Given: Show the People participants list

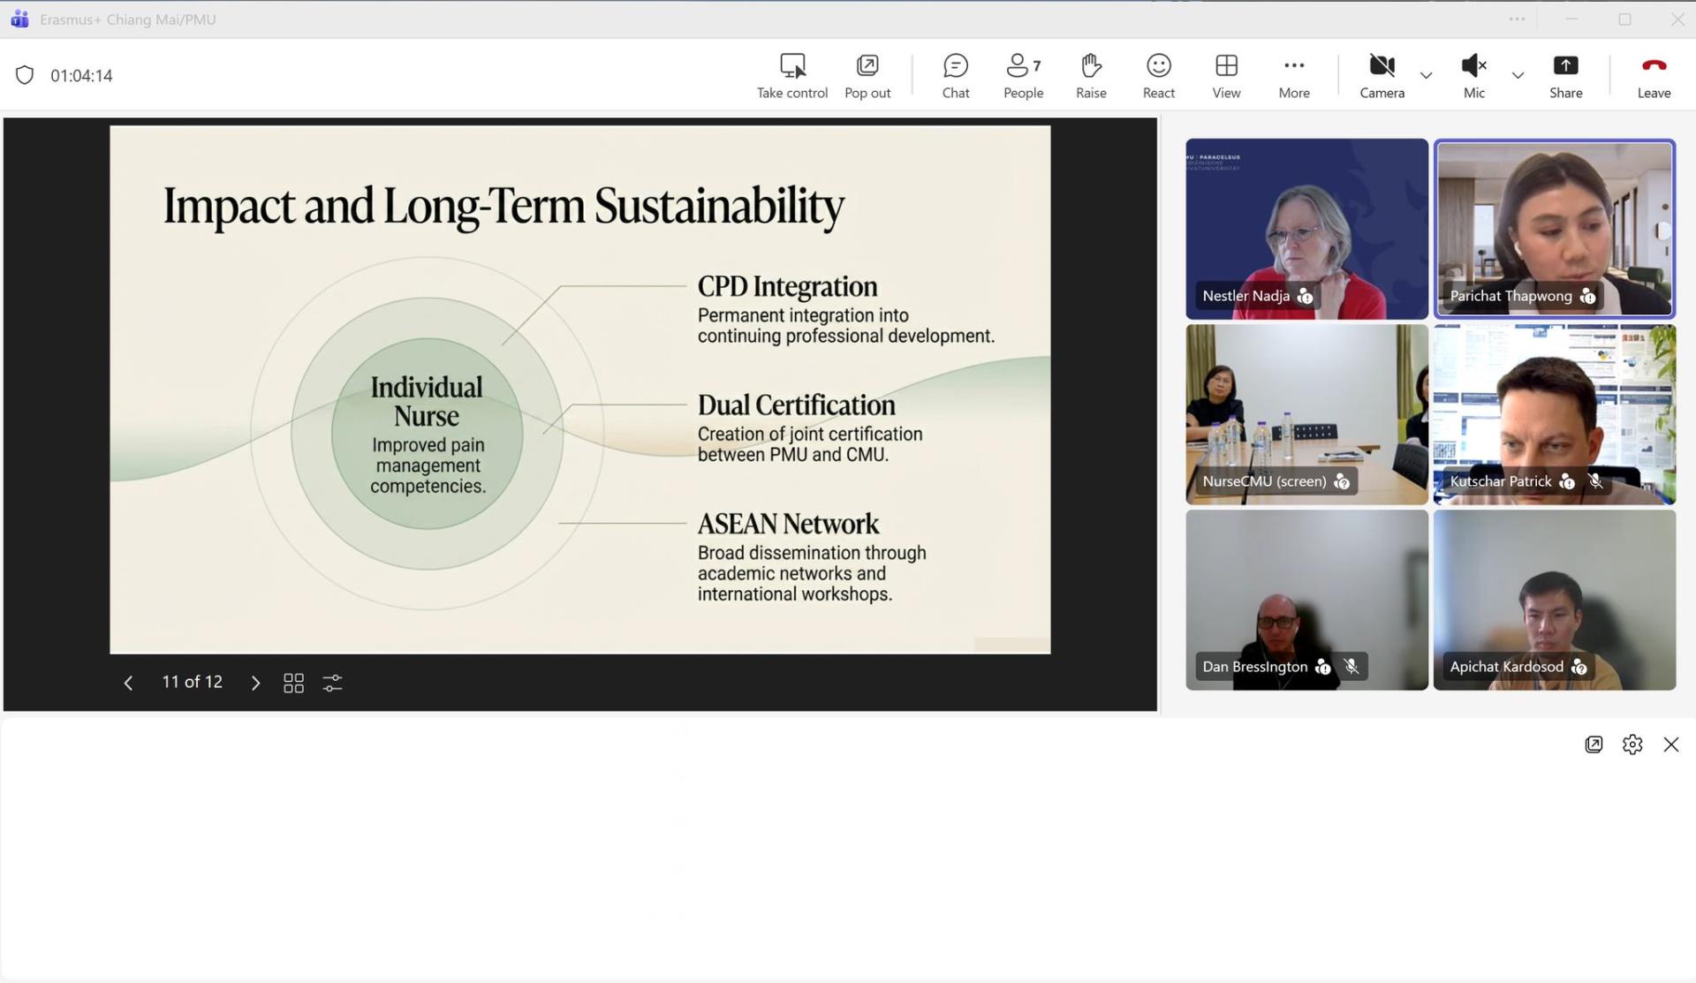Looking at the screenshot, I should pos(1023,66).
